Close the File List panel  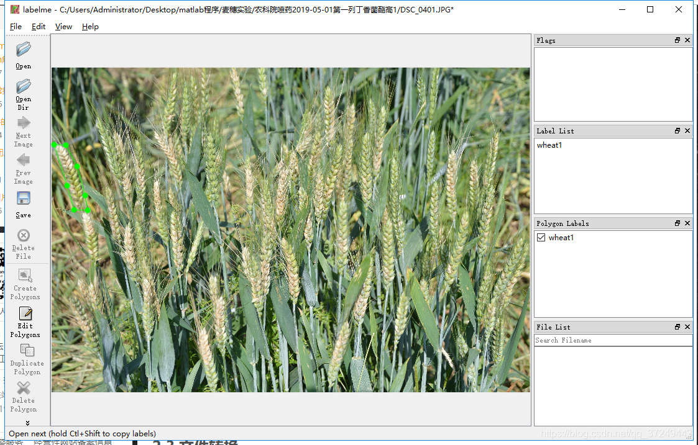click(687, 326)
